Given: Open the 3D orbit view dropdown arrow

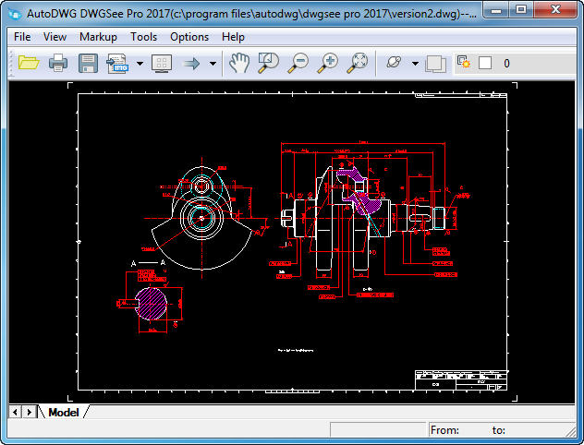Looking at the screenshot, I should [415, 64].
